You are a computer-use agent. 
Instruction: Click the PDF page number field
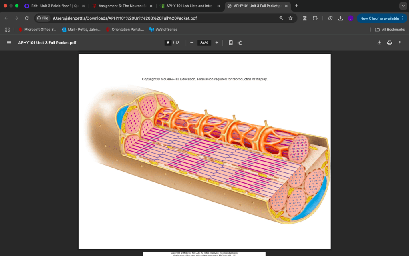(x=168, y=42)
